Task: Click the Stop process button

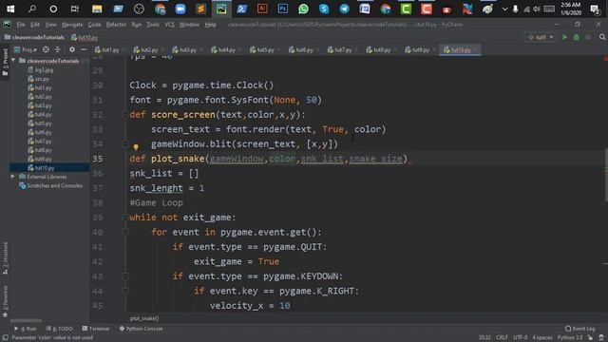Action: point(588,37)
